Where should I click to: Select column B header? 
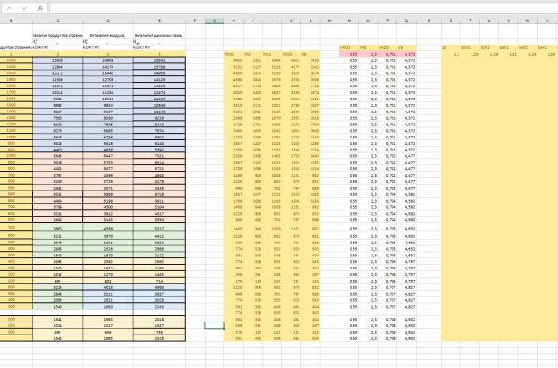coord(11,20)
